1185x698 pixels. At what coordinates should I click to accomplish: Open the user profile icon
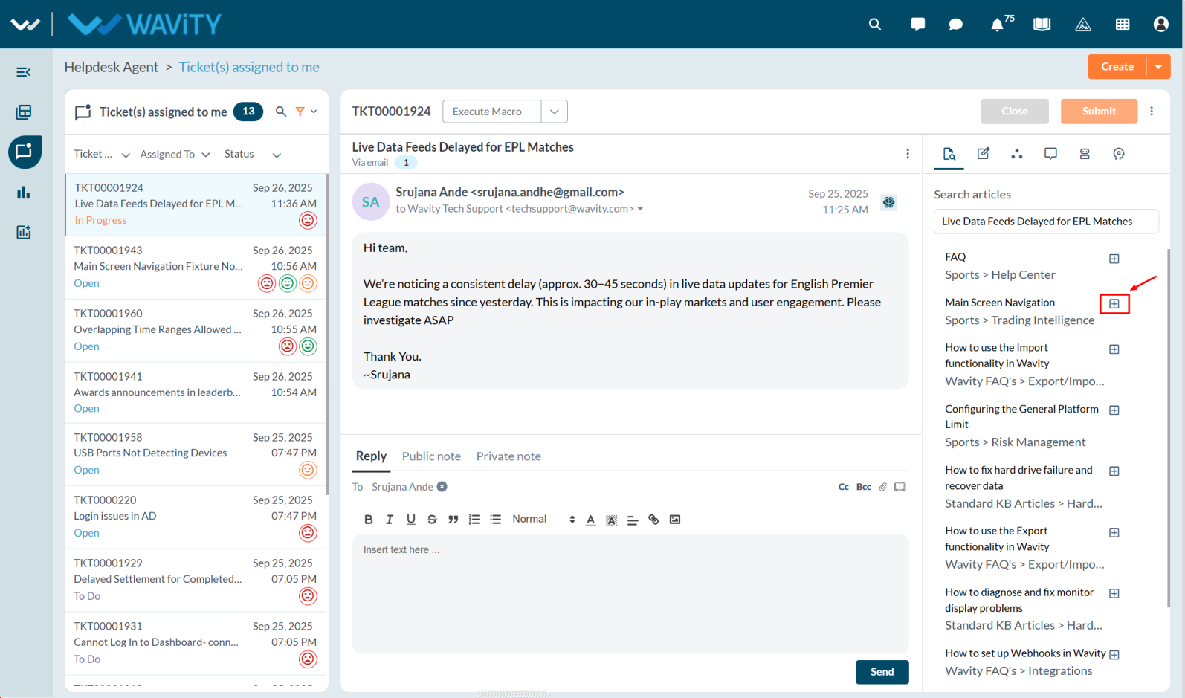click(x=1160, y=25)
